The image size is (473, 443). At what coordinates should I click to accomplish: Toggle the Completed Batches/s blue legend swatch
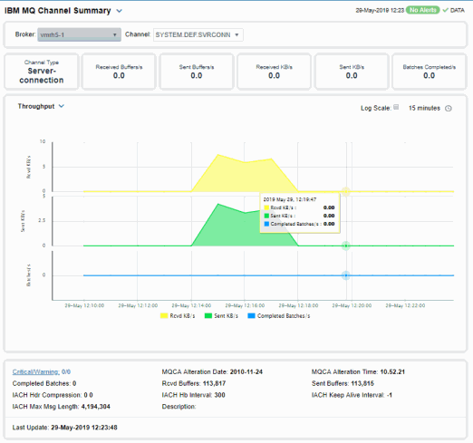[251, 315]
